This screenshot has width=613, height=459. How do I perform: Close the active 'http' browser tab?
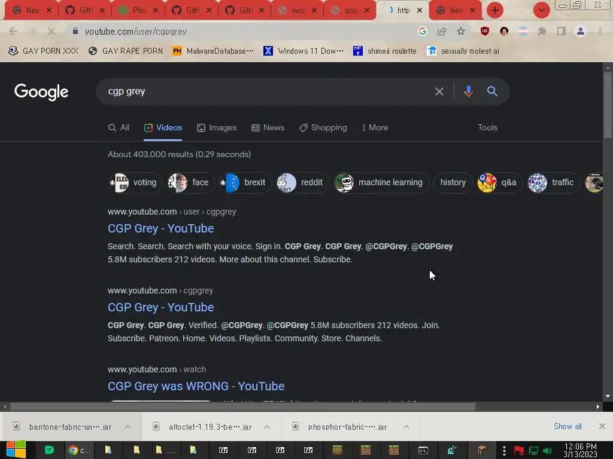[420, 11]
